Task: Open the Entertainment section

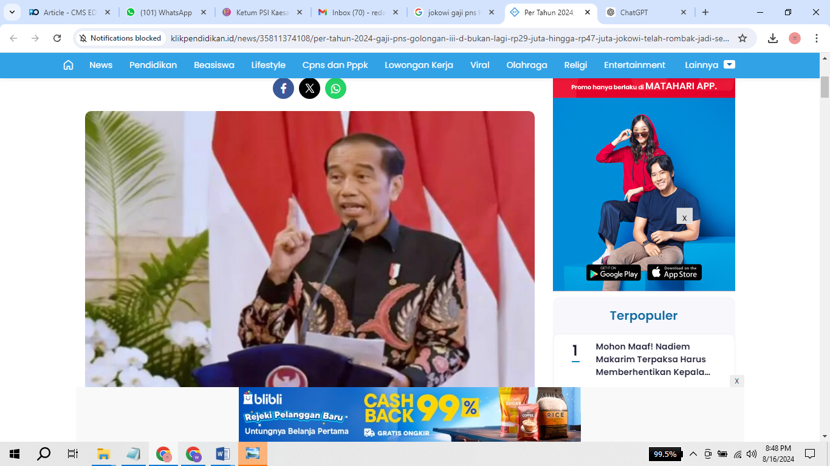Action: (x=634, y=65)
